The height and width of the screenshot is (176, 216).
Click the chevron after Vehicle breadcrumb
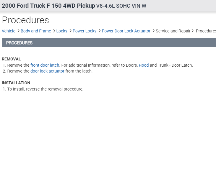(x=18, y=31)
